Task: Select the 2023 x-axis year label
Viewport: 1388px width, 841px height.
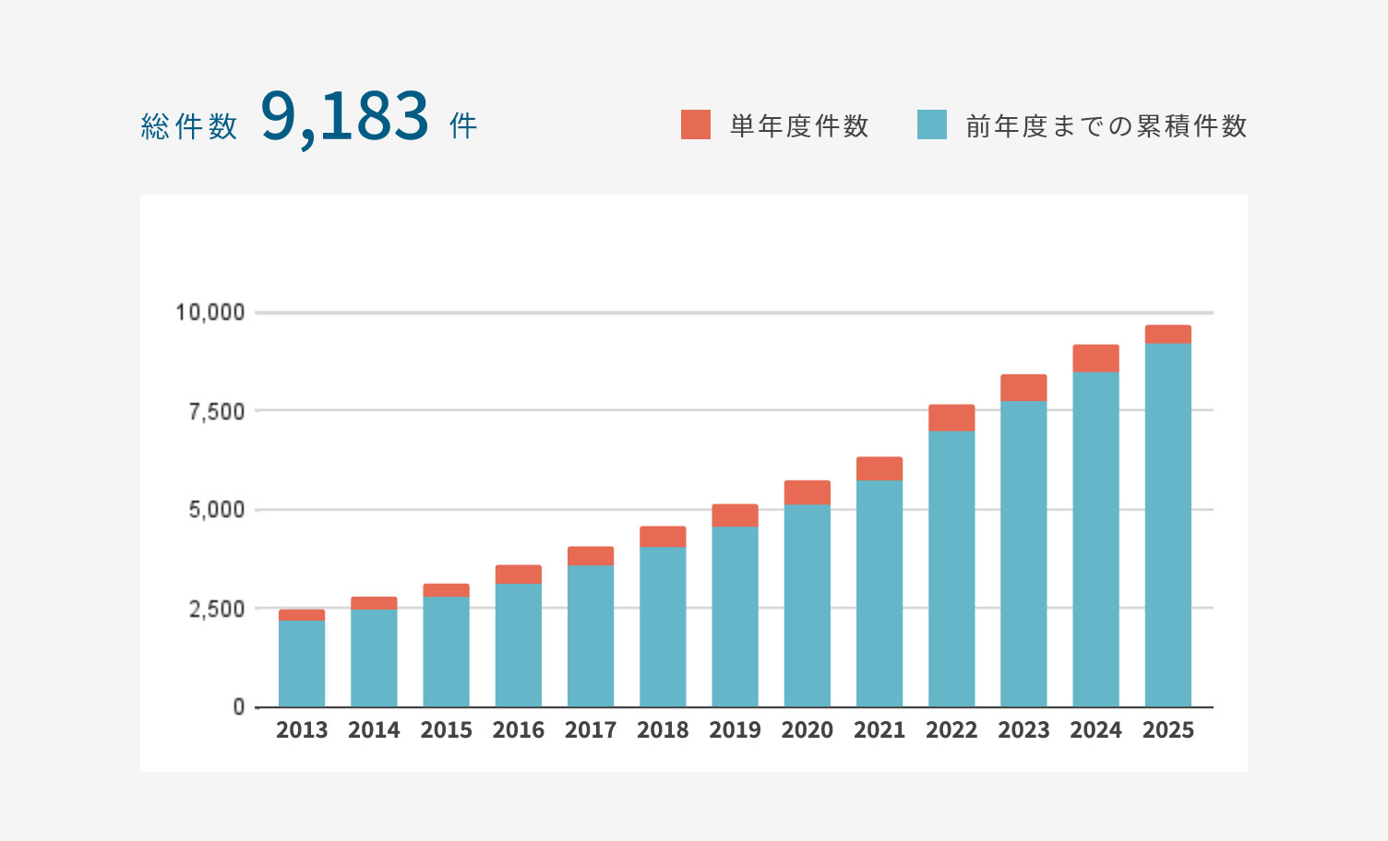Action: pos(1023,730)
